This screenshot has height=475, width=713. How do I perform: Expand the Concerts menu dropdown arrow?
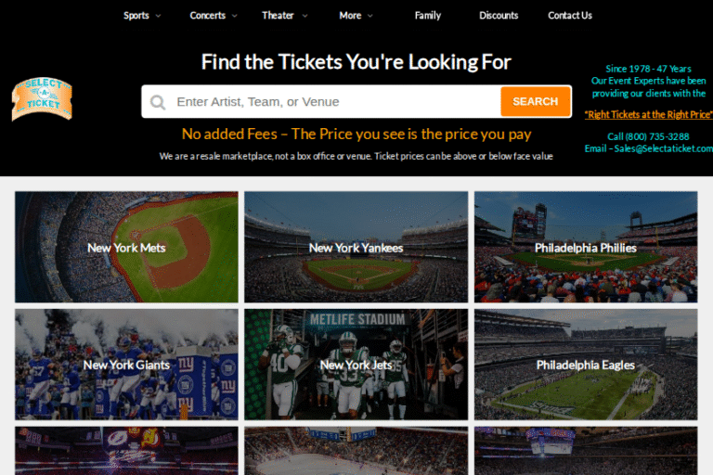[235, 16]
